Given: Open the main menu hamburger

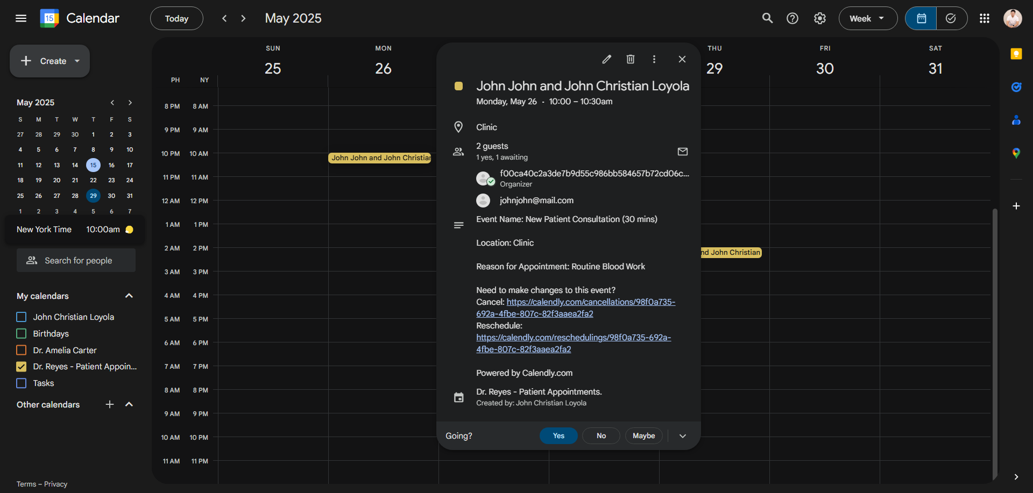Looking at the screenshot, I should click(21, 18).
